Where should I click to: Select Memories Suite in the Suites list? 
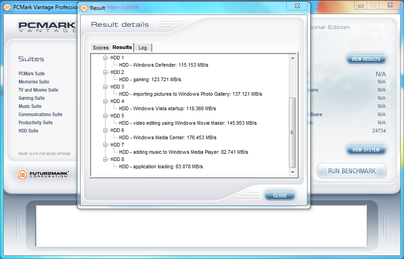34,82
